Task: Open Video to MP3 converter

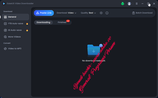Action: pyautogui.click(x=16, y=49)
